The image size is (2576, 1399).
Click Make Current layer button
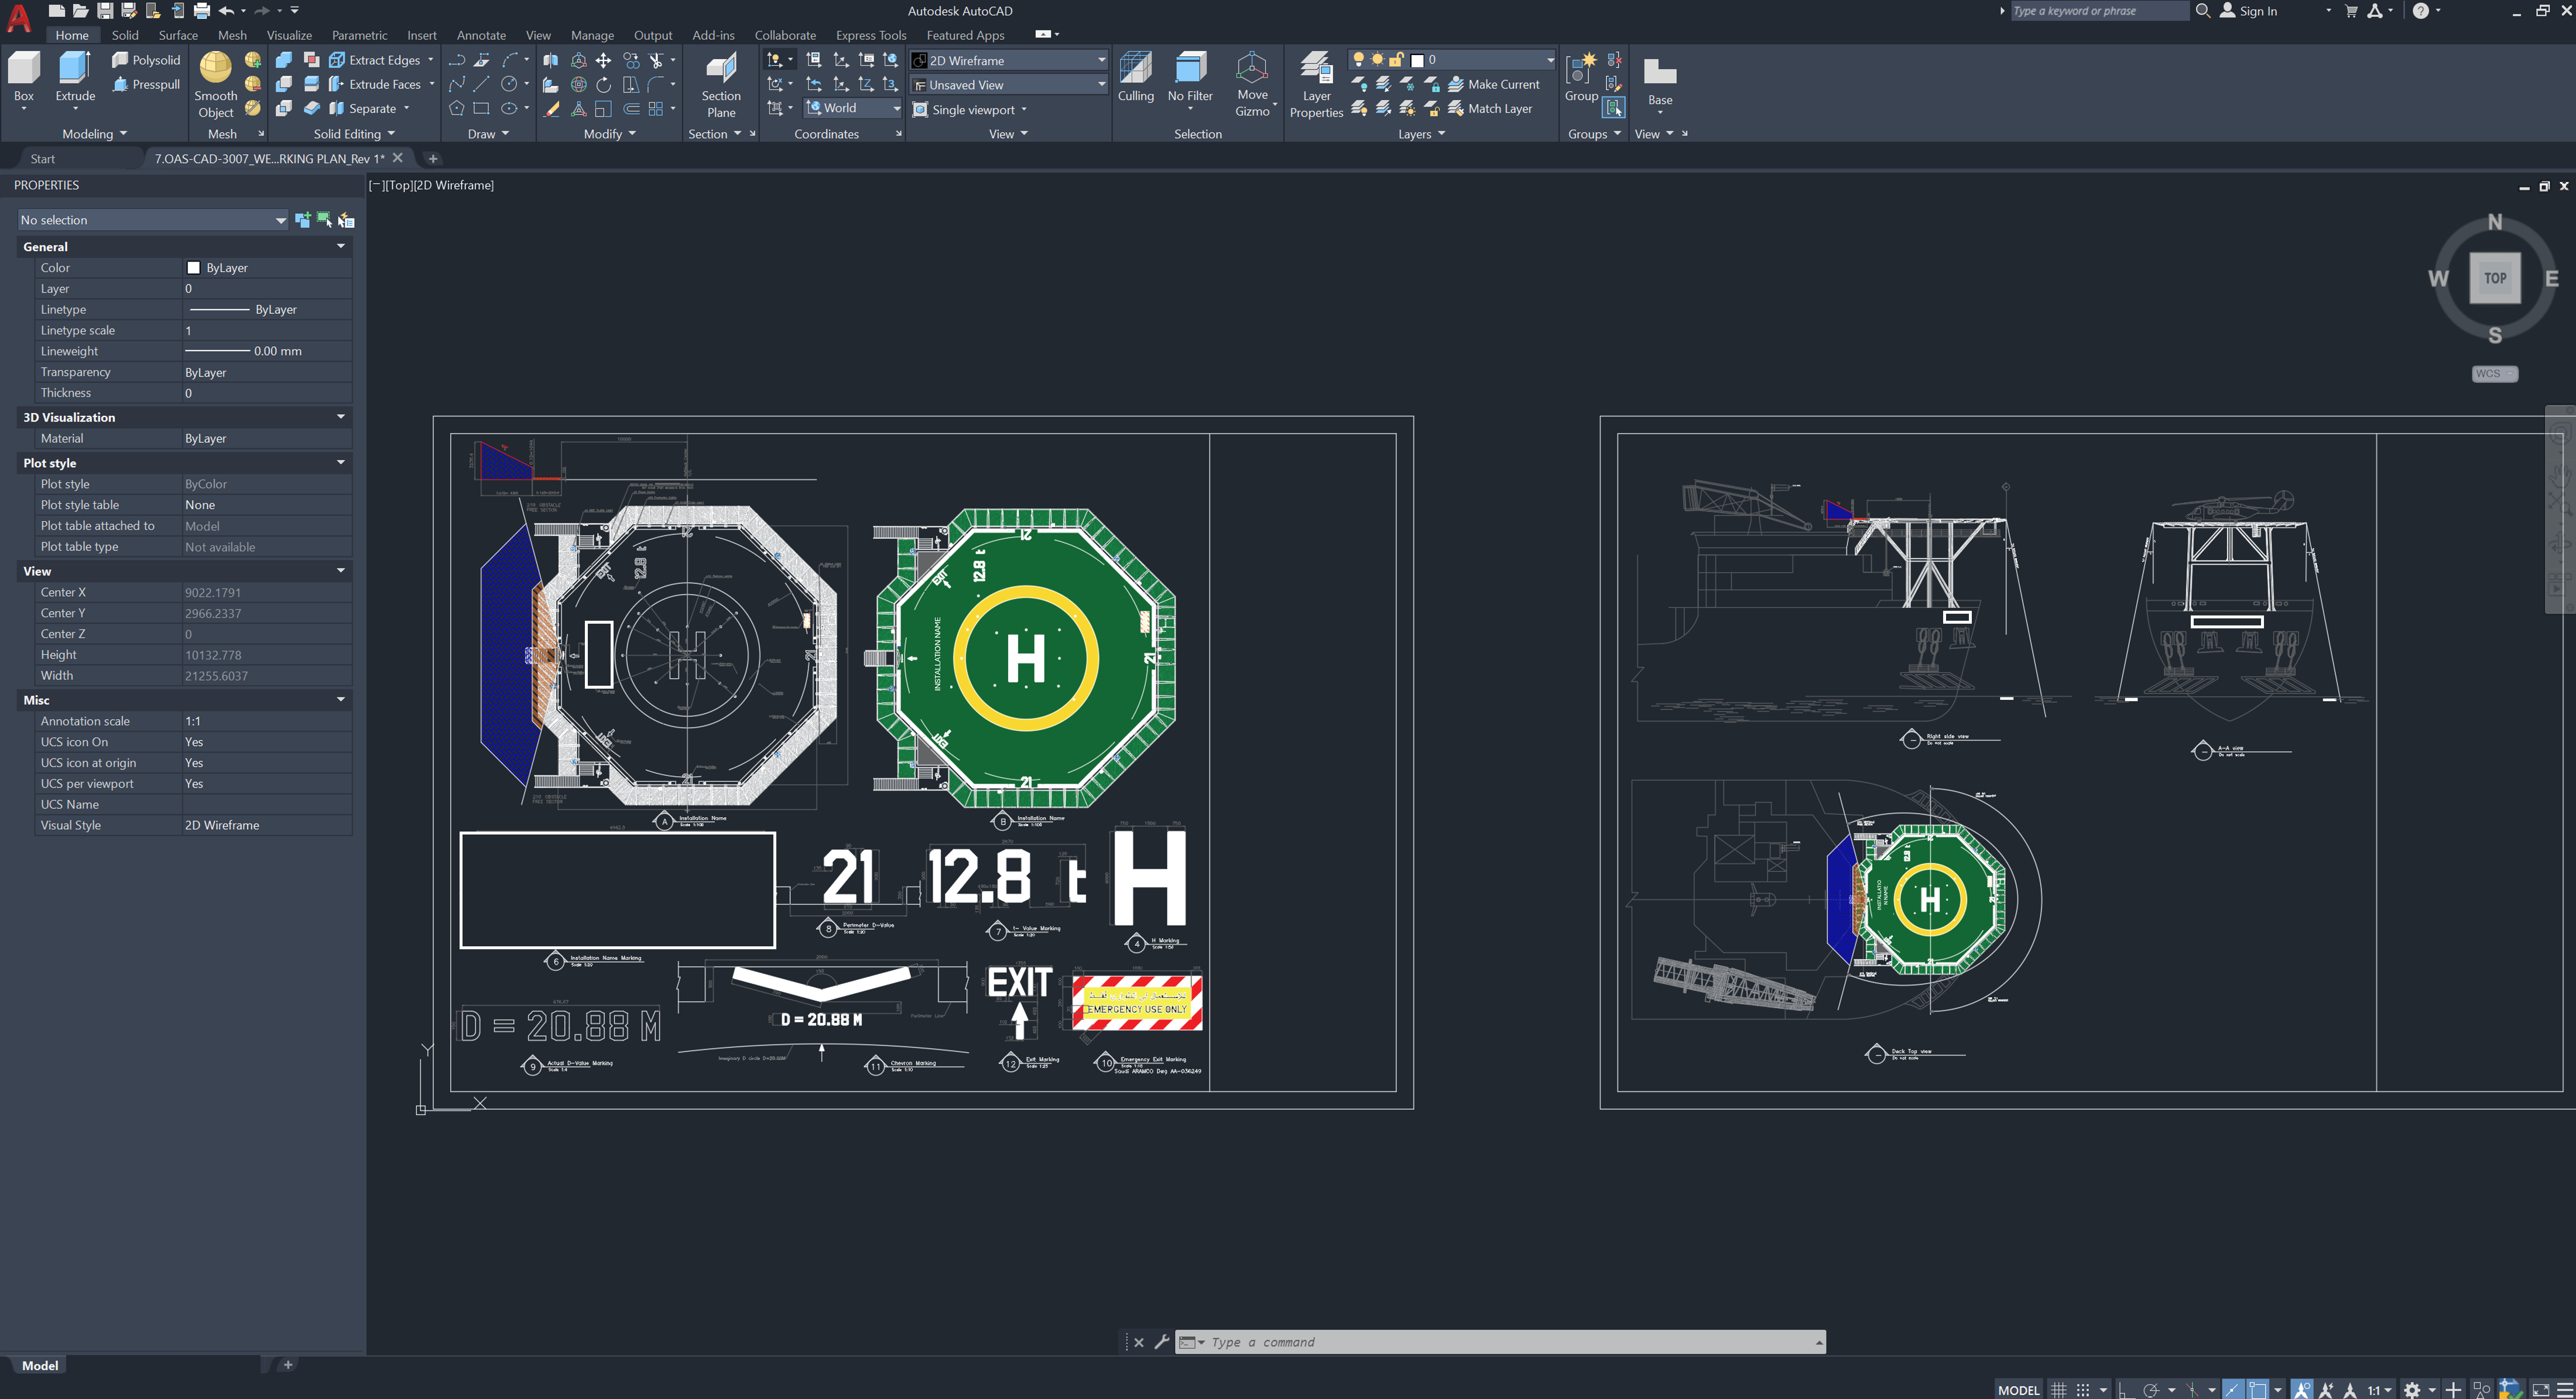1494,84
